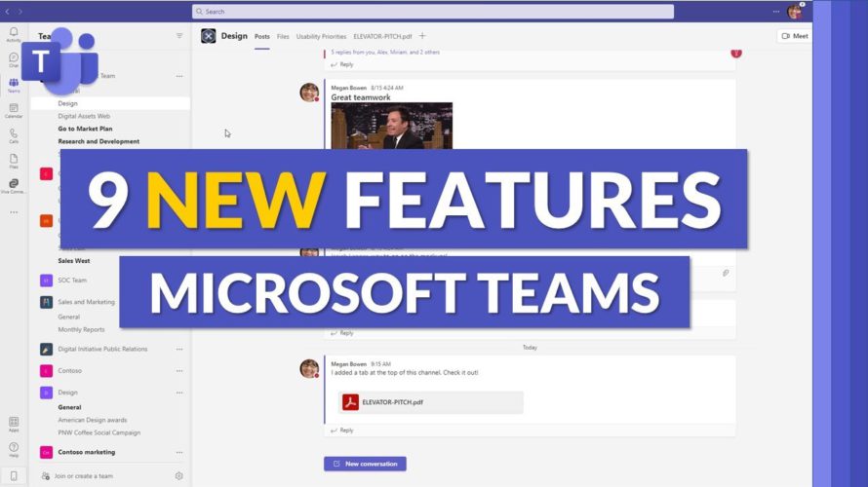Show more apps via rail ellipsis
Screen dimensions: 868x487
pos(14,212)
